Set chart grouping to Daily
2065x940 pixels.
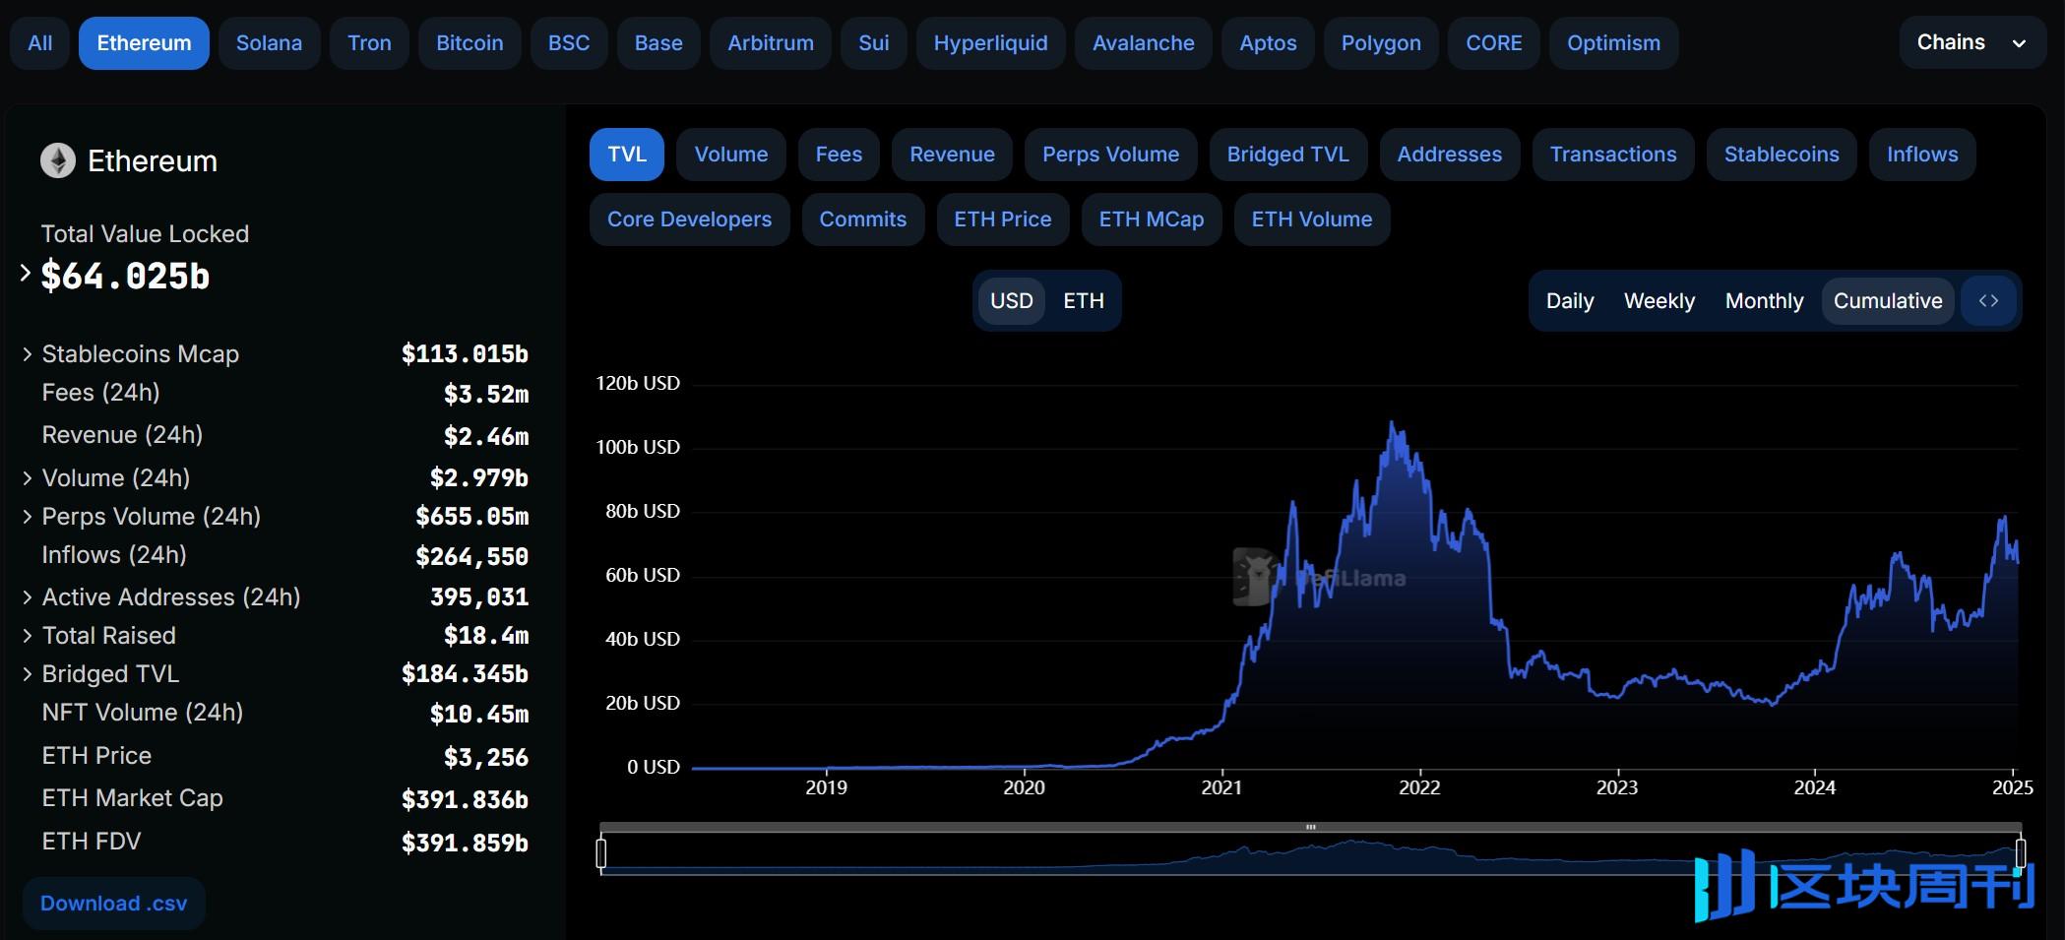1570,301
